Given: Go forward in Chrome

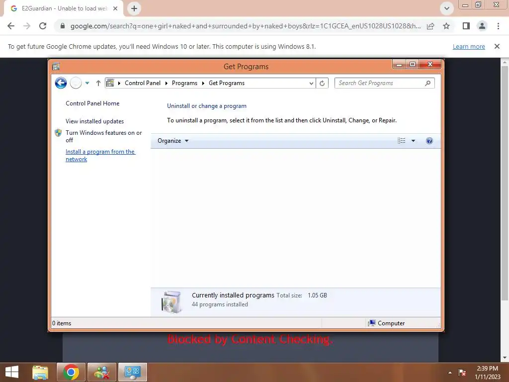Looking at the screenshot, I should pos(27,26).
